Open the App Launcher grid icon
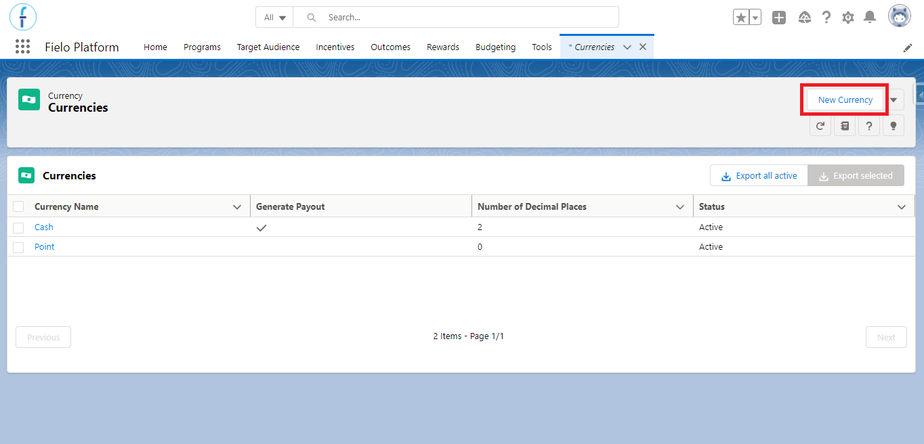The image size is (924, 444). pyautogui.click(x=22, y=47)
